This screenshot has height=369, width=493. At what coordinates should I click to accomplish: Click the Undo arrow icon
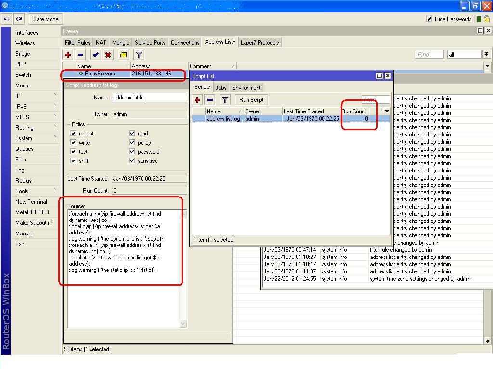click(x=6, y=19)
